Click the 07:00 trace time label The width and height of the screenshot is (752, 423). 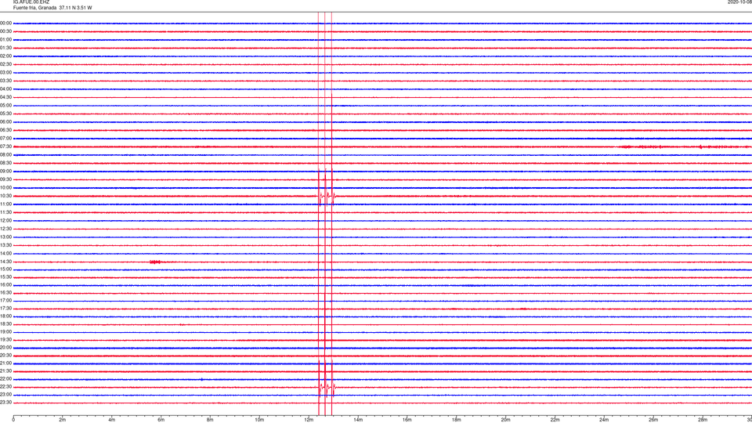coord(5,139)
